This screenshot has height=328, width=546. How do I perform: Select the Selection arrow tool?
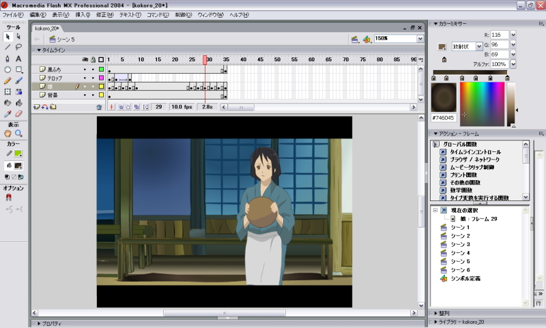point(8,37)
